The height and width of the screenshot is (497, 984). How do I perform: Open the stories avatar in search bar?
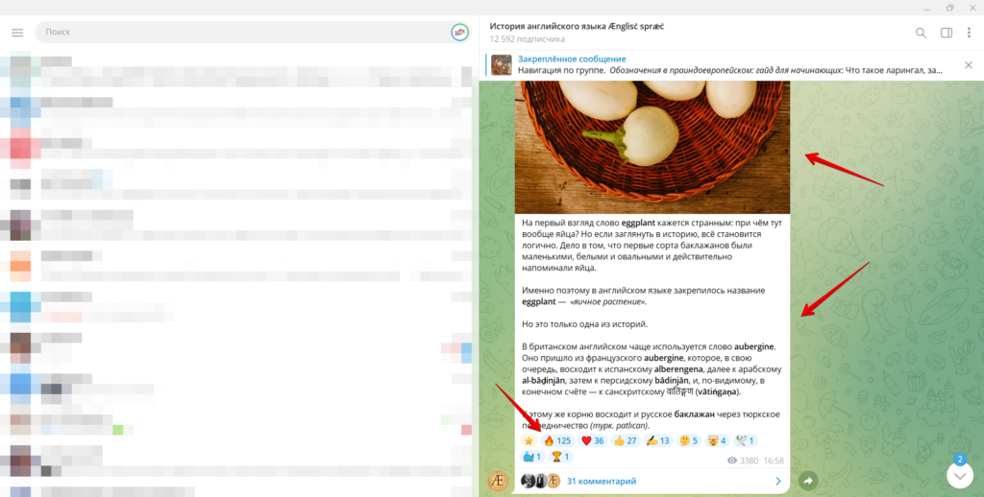tap(460, 32)
